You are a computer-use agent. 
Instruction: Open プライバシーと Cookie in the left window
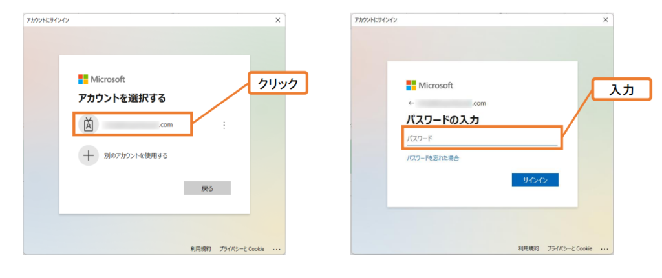coord(242,249)
